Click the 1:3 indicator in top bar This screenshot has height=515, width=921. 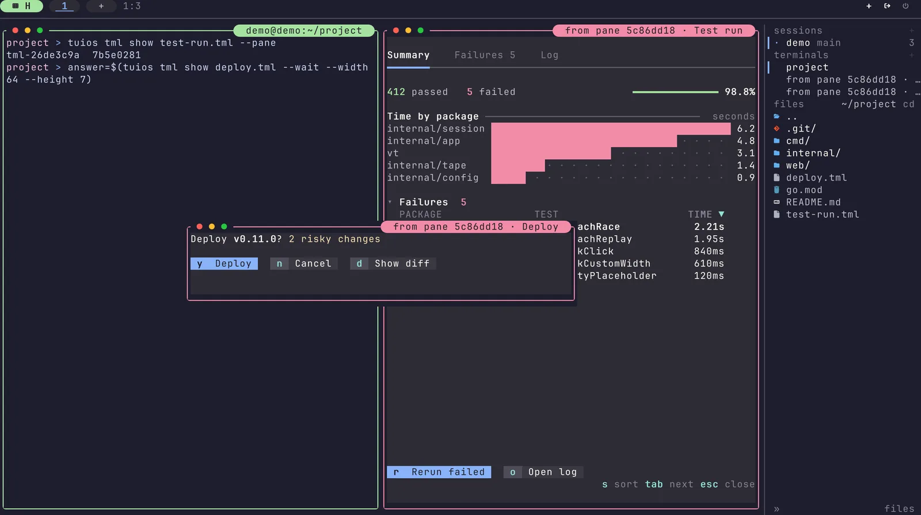coord(132,6)
